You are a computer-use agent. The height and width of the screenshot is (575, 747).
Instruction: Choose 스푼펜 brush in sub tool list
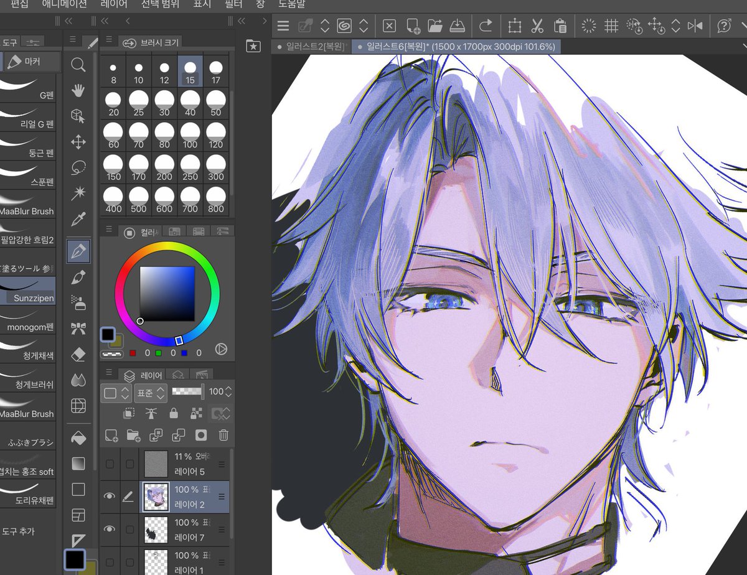28,175
